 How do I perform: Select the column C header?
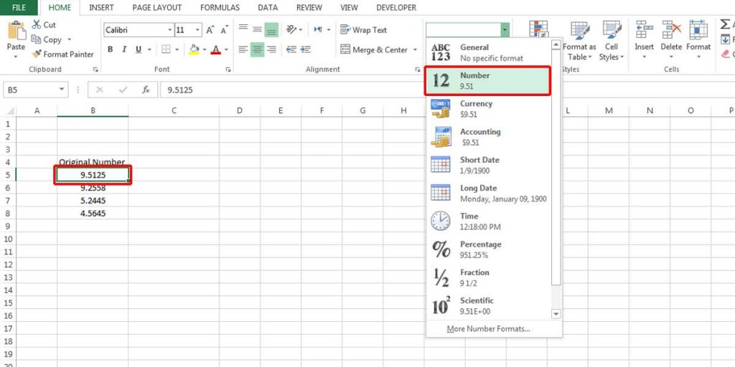174,110
